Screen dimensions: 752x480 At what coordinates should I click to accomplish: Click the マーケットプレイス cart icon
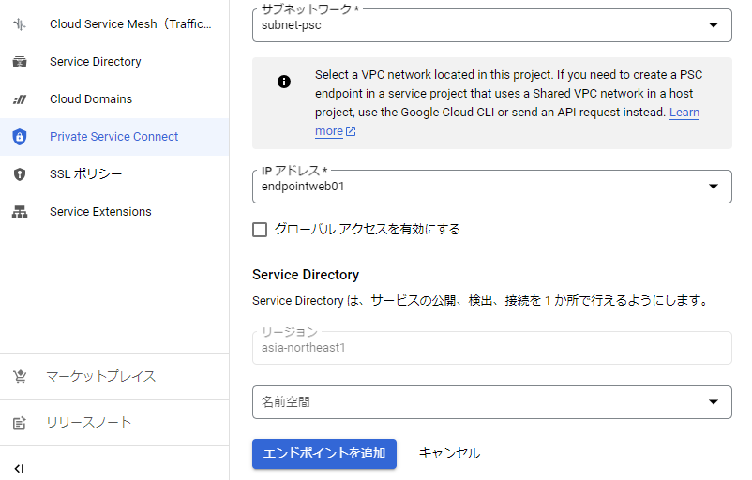click(x=20, y=377)
